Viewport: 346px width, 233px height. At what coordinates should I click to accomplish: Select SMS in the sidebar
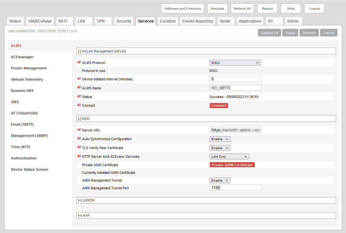coord(15,102)
